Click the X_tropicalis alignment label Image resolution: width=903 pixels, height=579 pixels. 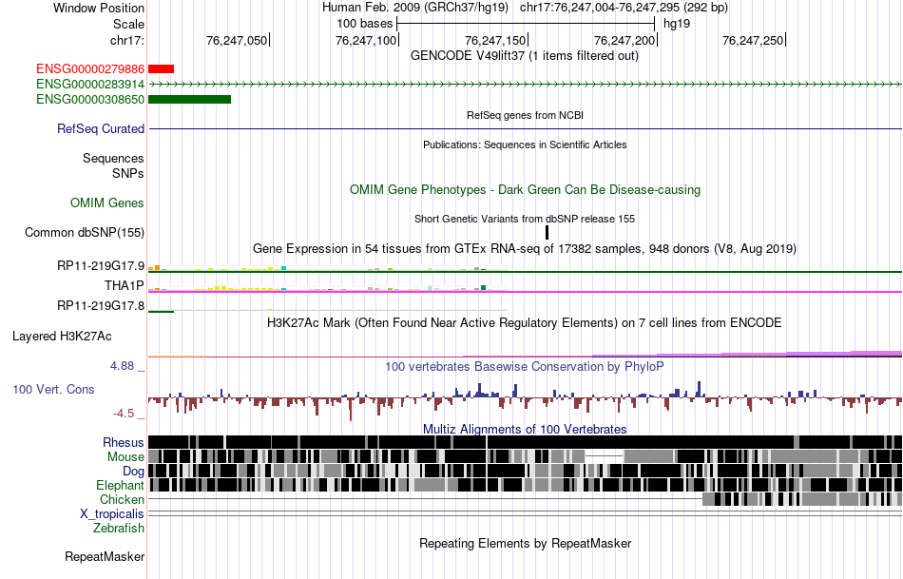[112, 514]
